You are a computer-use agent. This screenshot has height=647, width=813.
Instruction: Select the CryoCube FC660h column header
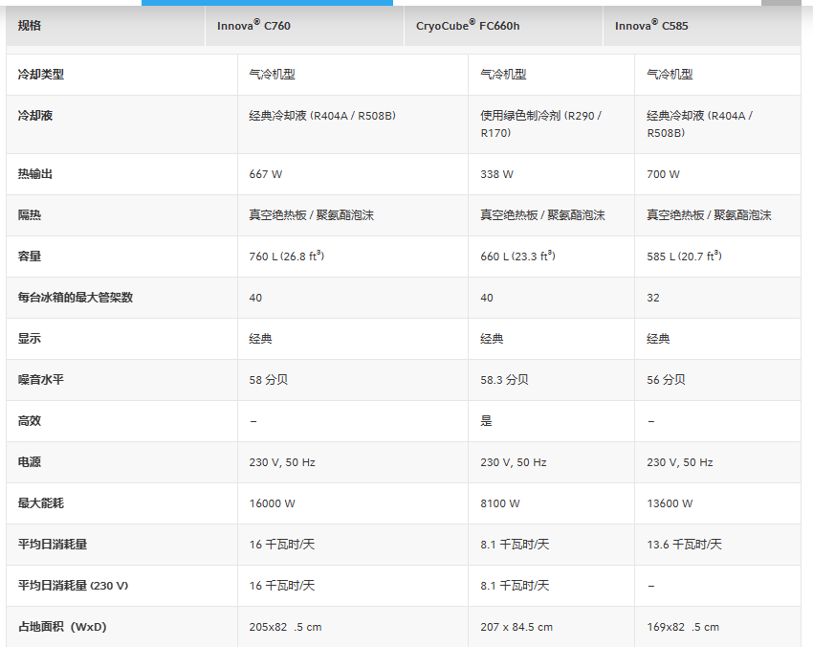pyautogui.click(x=468, y=26)
